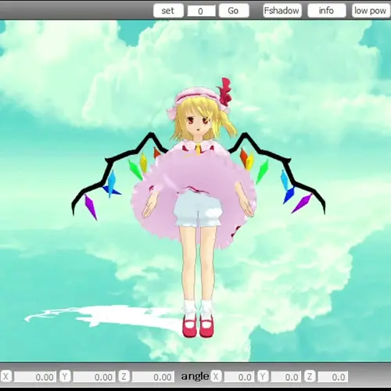Click the position Z value field

[153, 377]
